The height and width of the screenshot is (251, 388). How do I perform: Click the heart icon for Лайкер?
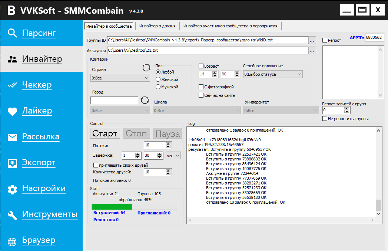(x=13, y=111)
